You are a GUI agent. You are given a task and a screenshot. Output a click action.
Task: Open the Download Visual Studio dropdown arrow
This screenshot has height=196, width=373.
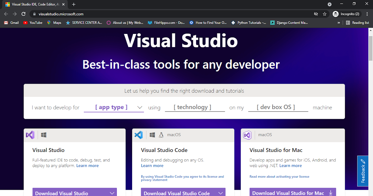(112, 193)
